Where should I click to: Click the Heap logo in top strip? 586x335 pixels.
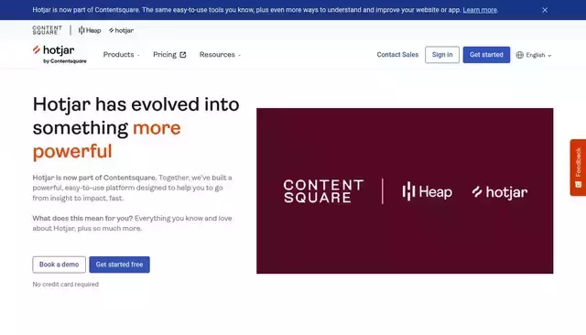pyautogui.click(x=90, y=30)
